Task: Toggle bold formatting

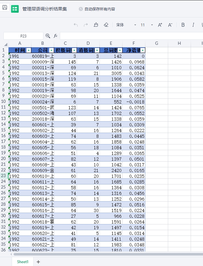Action: 183,25
